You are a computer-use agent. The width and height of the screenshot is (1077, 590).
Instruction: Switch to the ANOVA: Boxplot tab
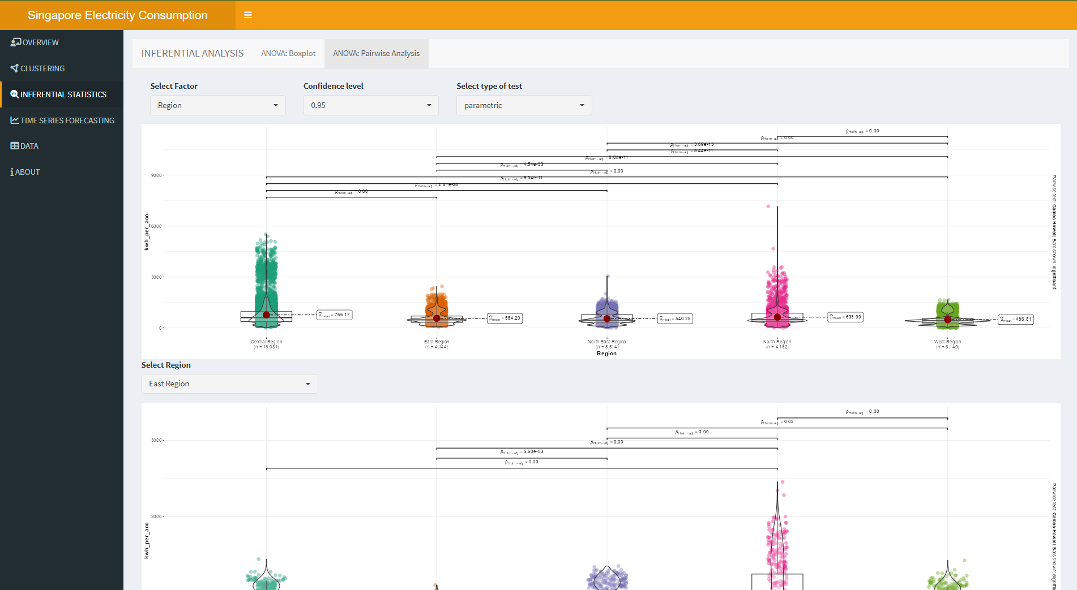pos(288,53)
